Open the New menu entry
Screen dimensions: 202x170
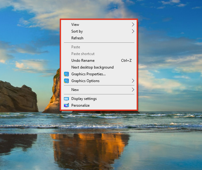tap(99, 90)
